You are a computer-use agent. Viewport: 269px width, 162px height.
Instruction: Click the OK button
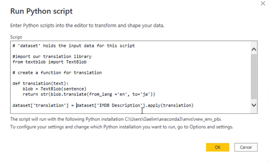click(217, 147)
